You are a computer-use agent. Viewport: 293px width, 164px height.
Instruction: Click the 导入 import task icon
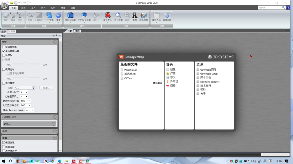(x=168, y=77)
